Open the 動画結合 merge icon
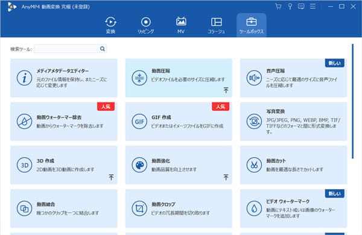 point(24,208)
